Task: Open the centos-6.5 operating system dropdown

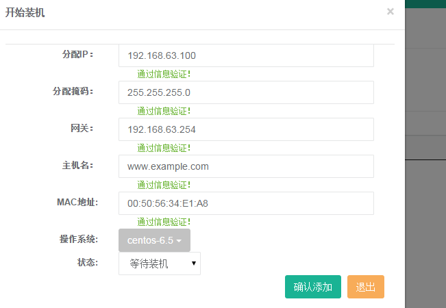Action: (154, 240)
